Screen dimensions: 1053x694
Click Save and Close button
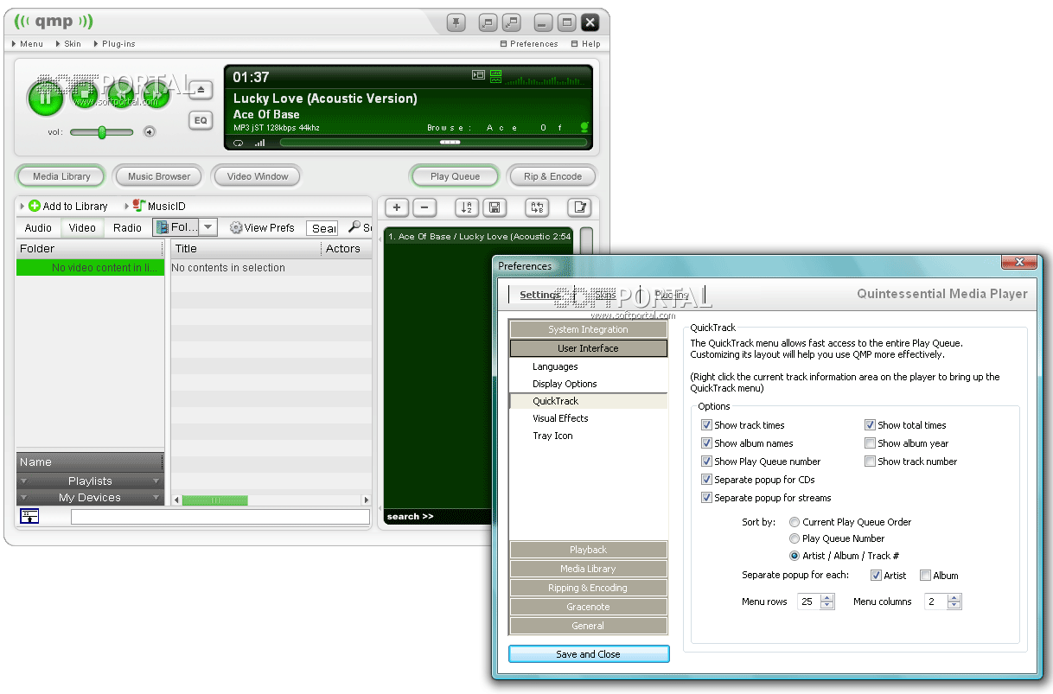click(589, 654)
